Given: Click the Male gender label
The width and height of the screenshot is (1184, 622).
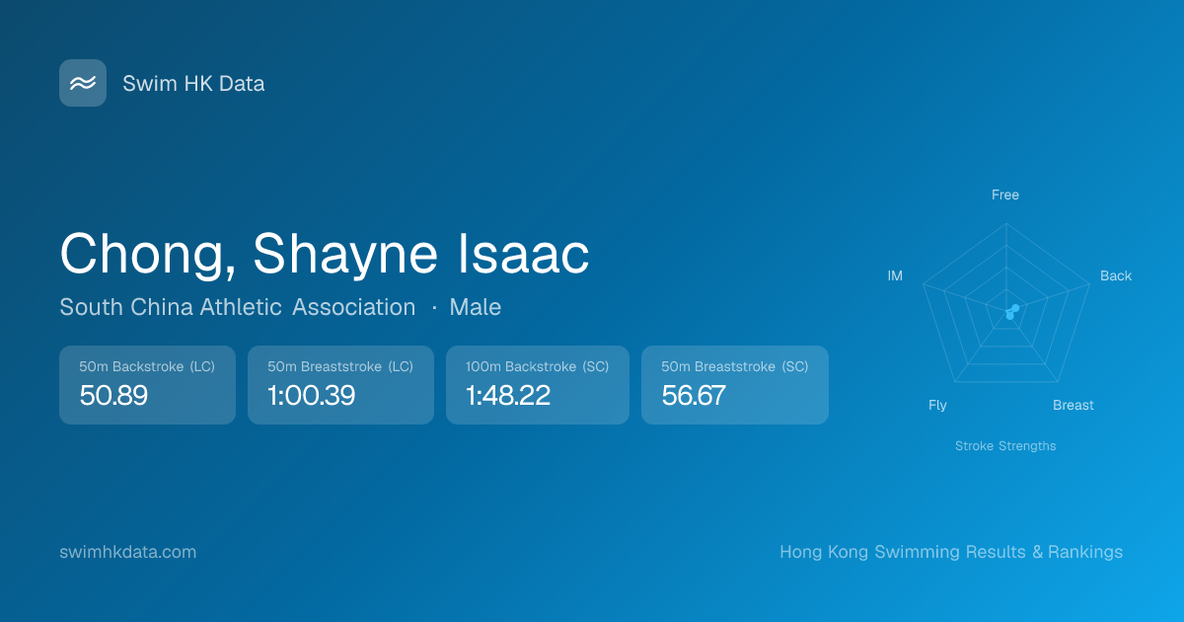Looking at the screenshot, I should (x=475, y=307).
